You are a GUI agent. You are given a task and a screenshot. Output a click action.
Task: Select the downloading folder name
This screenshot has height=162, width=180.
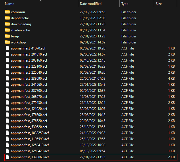(x=21, y=24)
